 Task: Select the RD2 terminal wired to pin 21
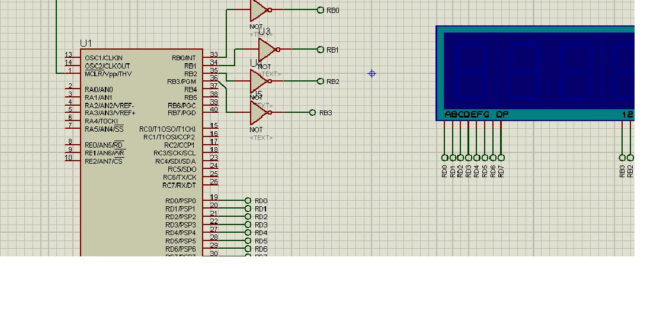pyautogui.click(x=248, y=217)
